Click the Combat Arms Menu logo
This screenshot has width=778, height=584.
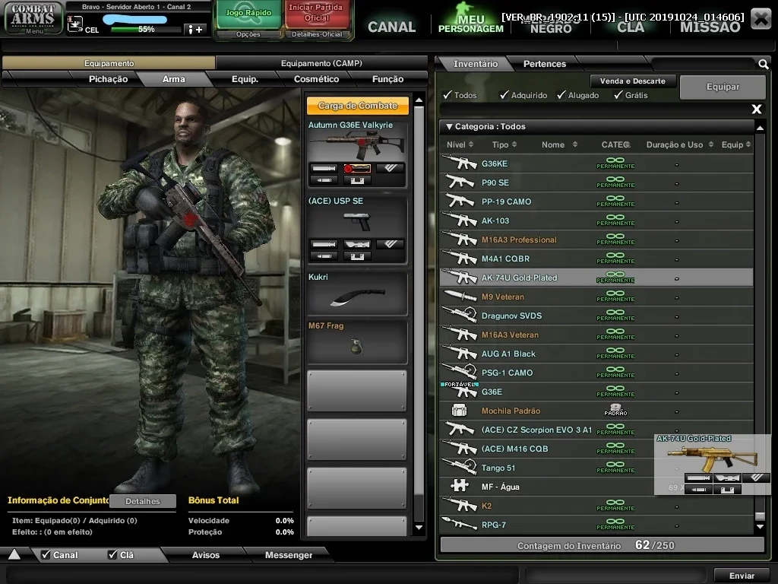[x=33, y=18]
